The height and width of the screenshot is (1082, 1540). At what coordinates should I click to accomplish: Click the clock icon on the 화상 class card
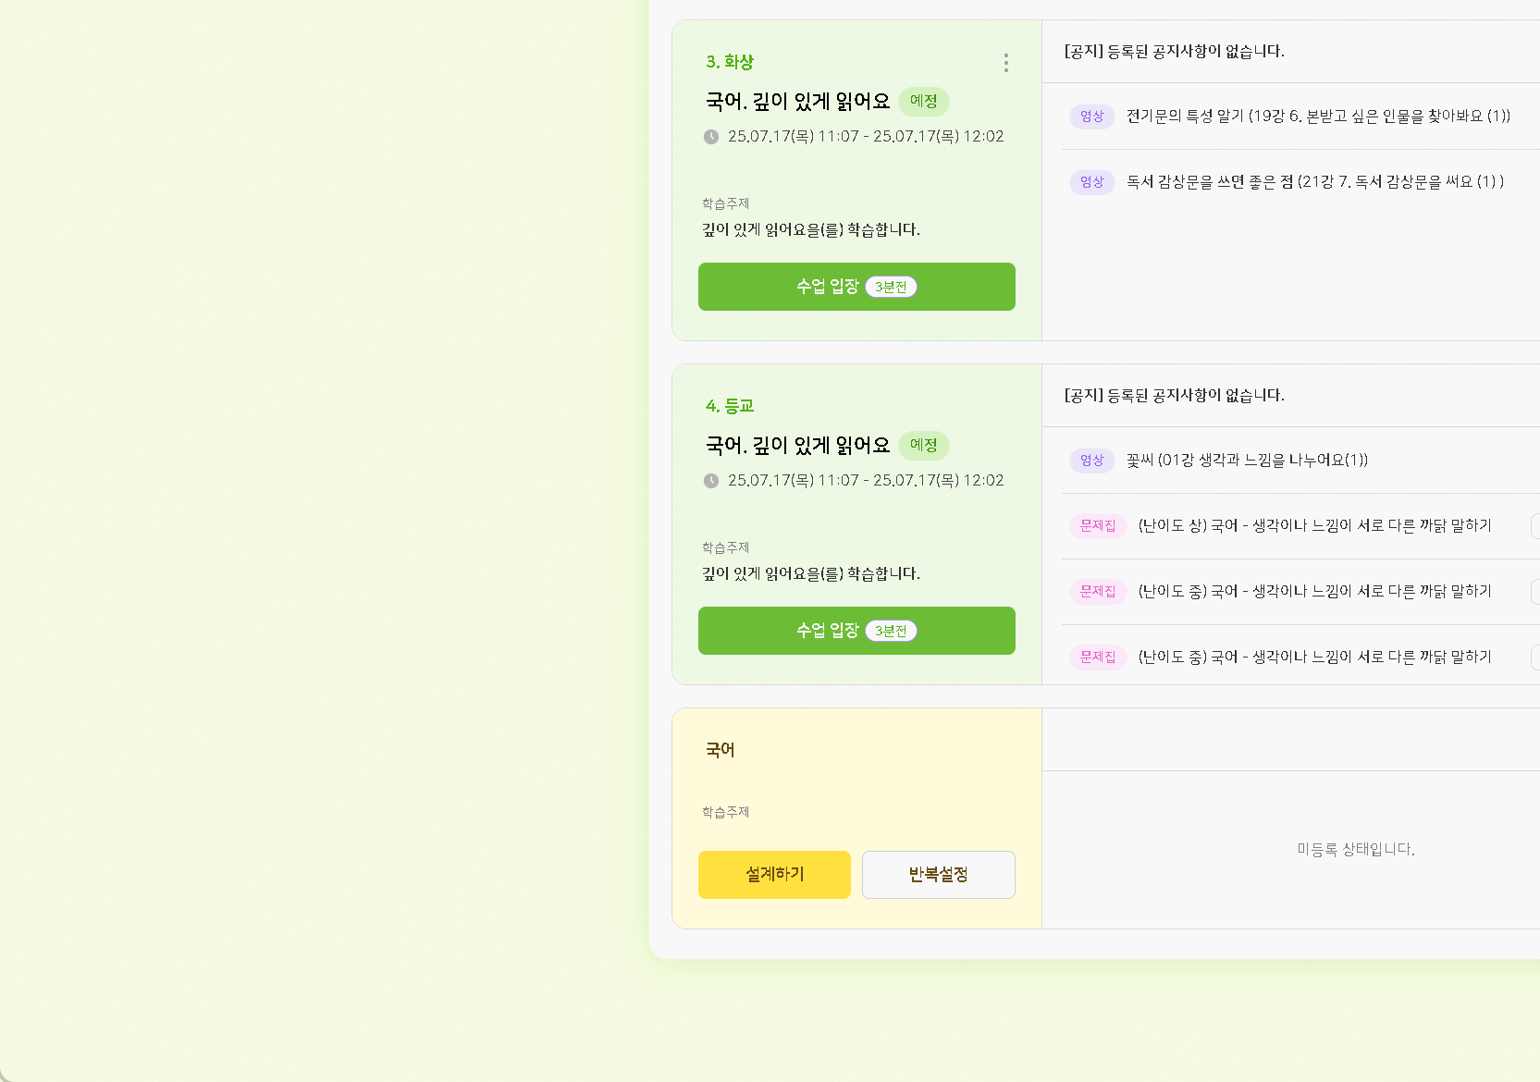tap(710, 137)
